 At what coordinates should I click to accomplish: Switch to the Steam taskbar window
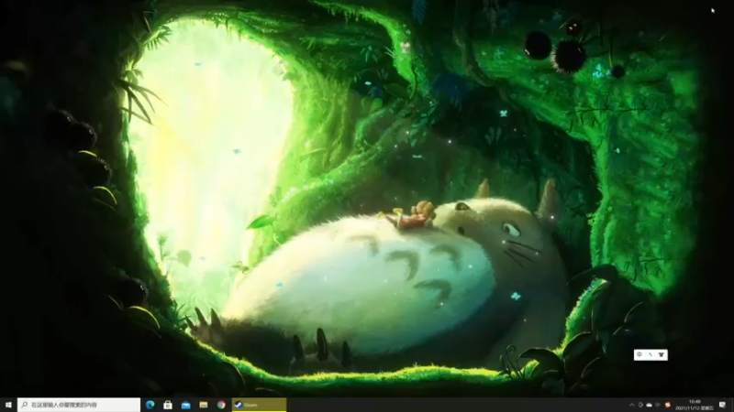point(260,405)
